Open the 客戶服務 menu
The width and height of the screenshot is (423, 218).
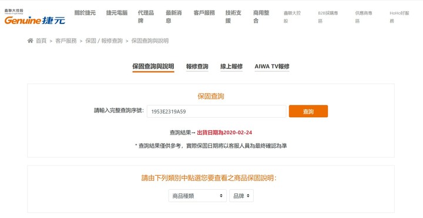[x=204, y=13]
